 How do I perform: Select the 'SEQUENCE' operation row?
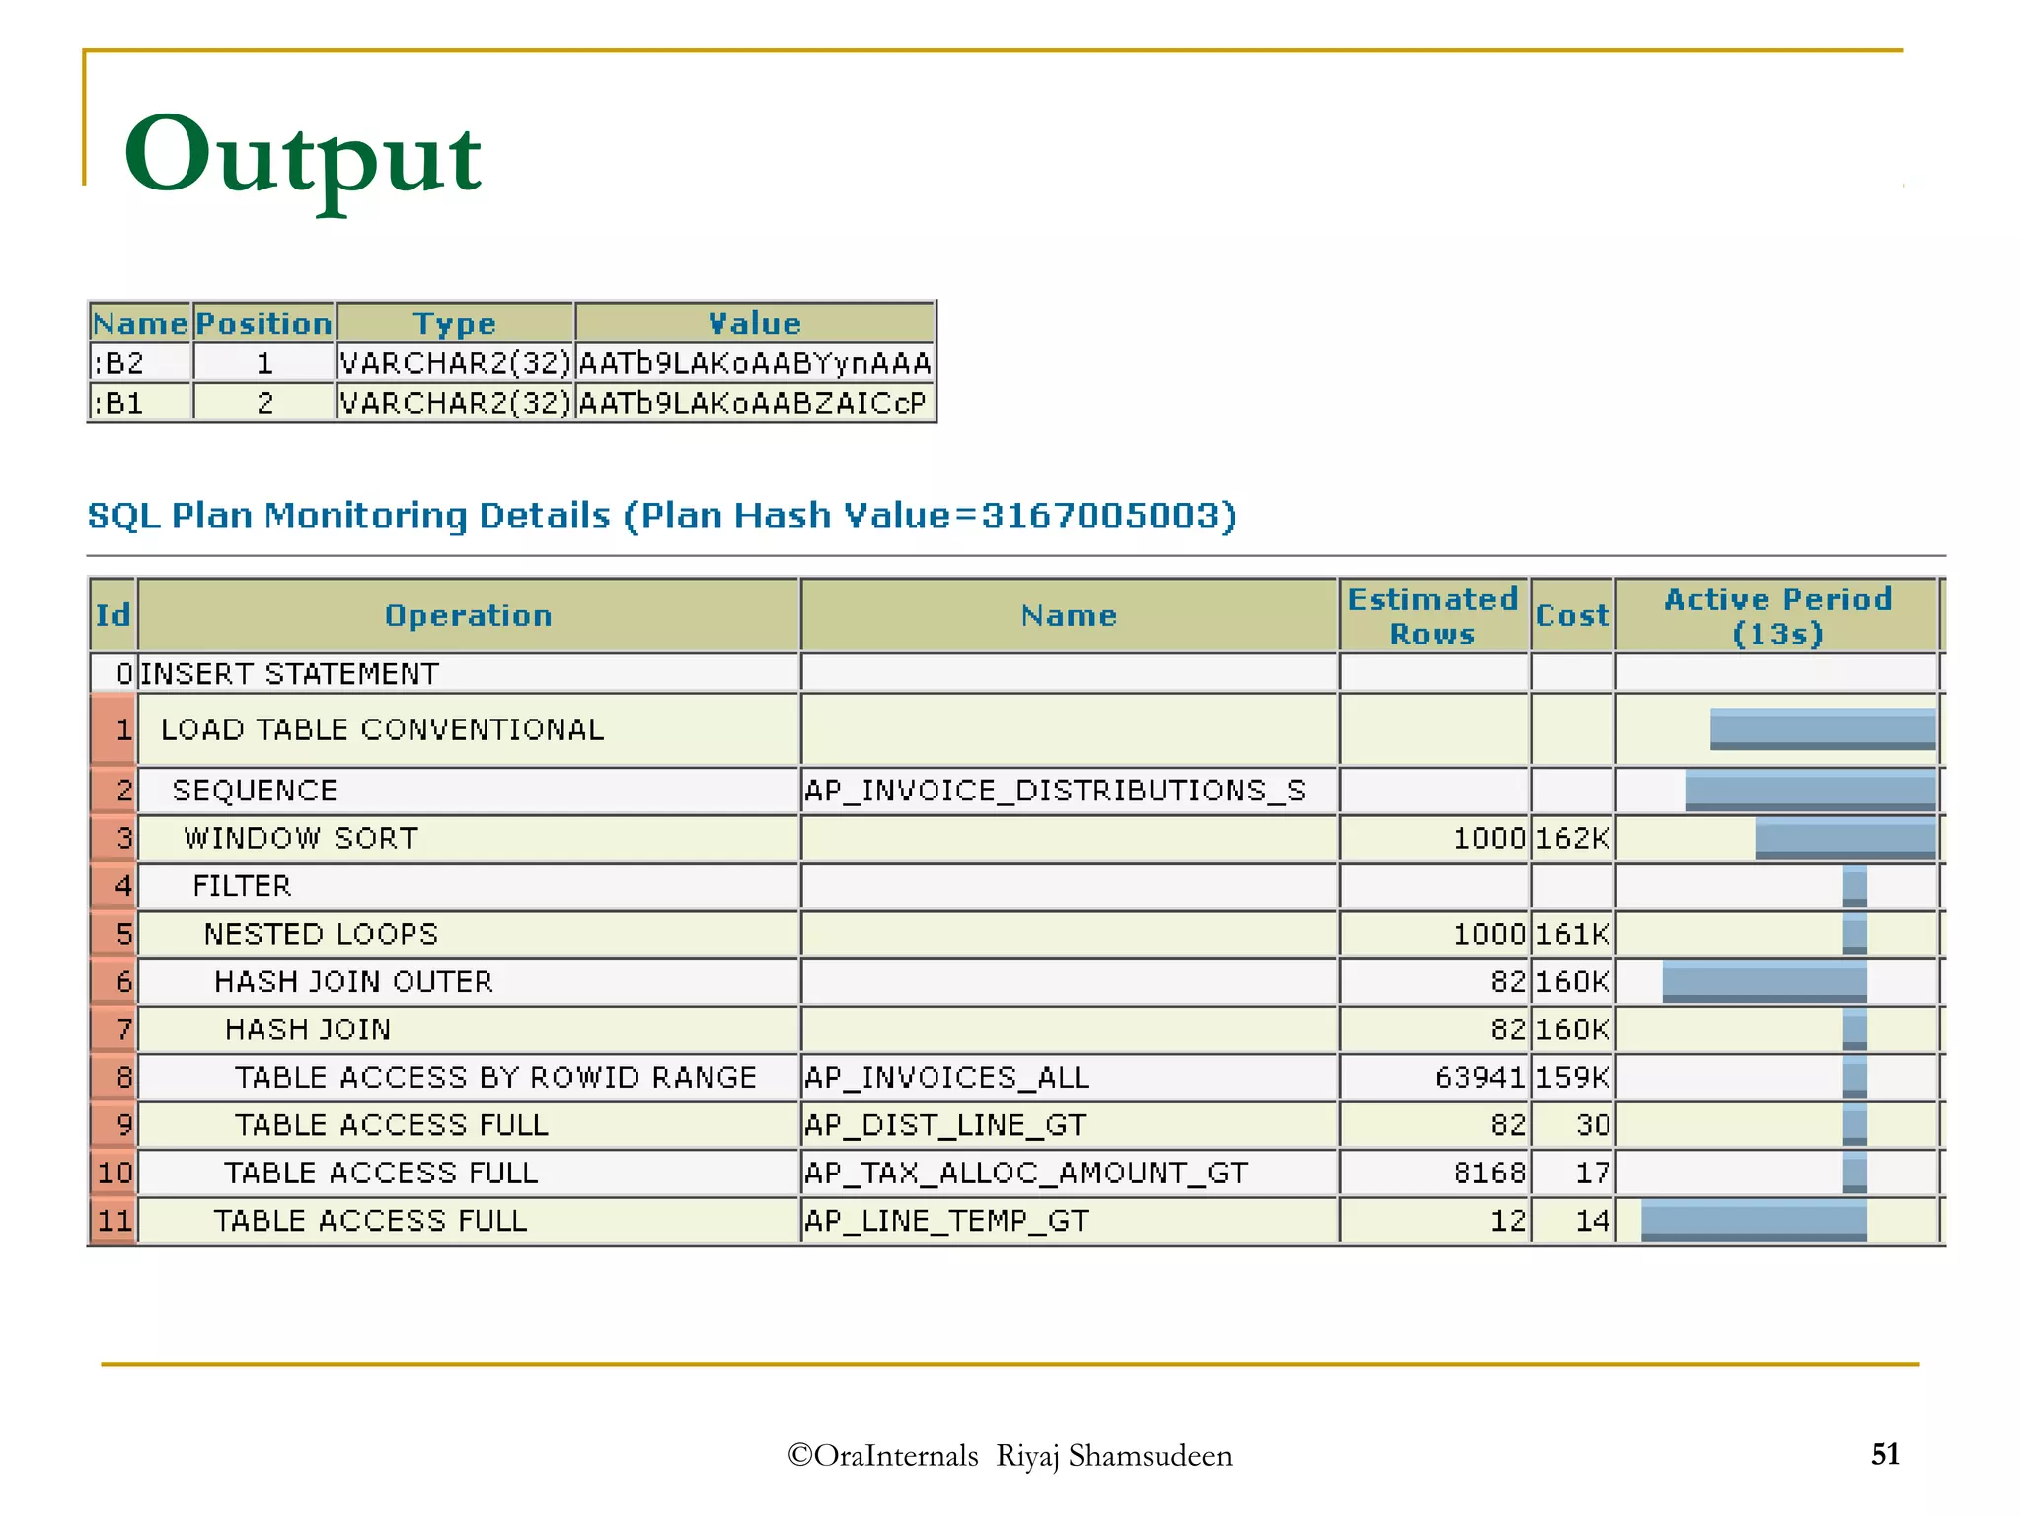coord(468,791)
